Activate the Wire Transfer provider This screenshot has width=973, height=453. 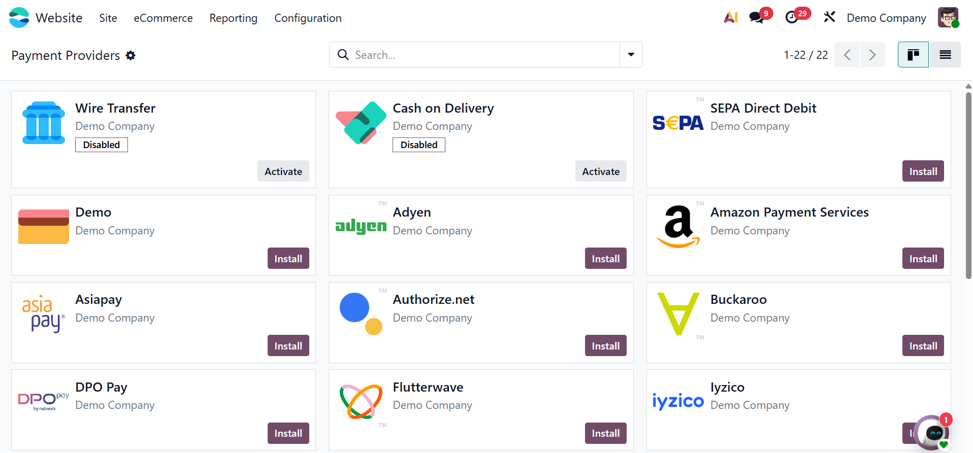click(x=283, y=171)
